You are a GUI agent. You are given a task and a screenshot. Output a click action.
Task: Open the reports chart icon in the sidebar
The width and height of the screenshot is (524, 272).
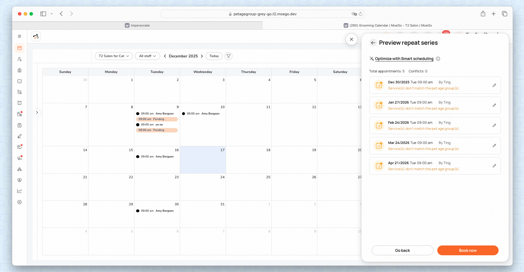click(19, 191)
